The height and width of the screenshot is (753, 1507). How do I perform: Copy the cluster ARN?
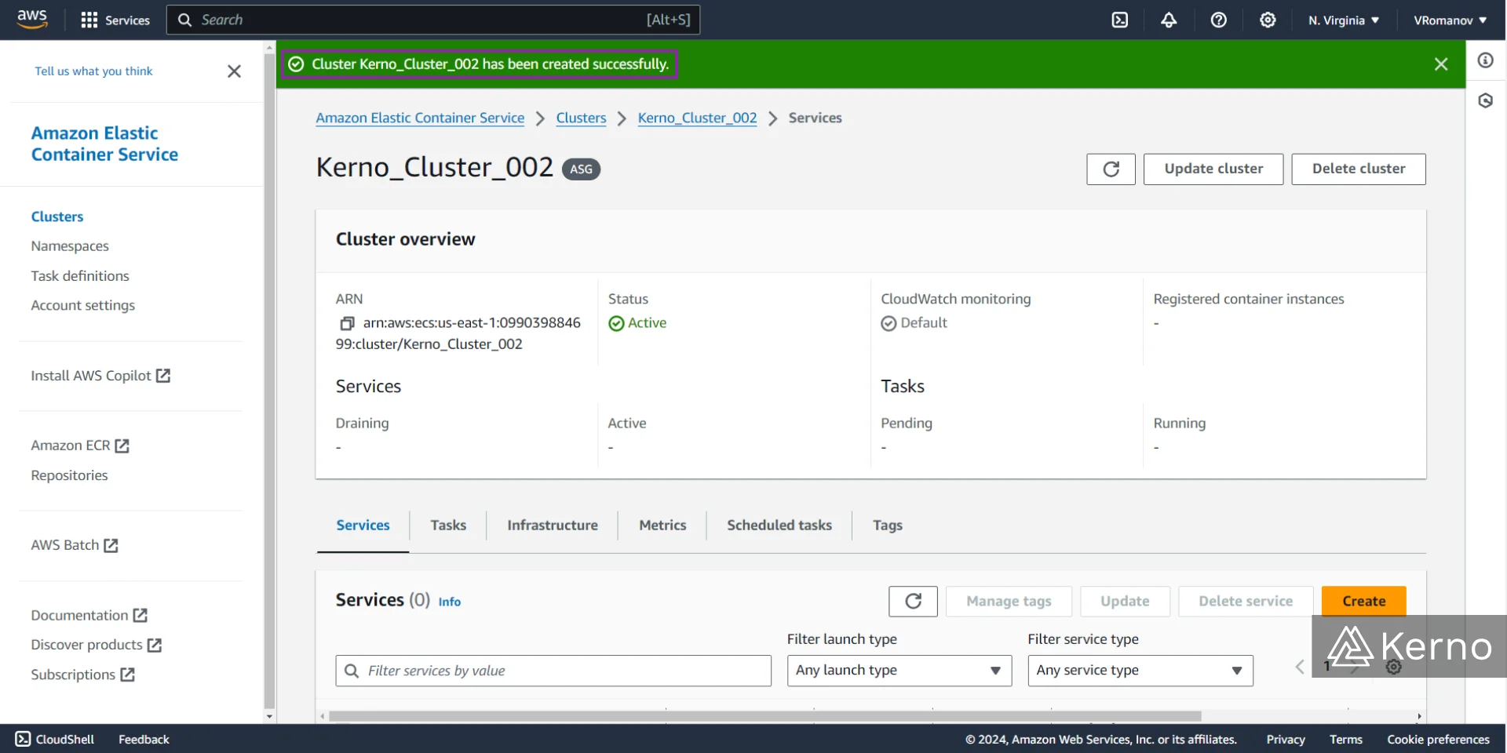pos(347,323)
